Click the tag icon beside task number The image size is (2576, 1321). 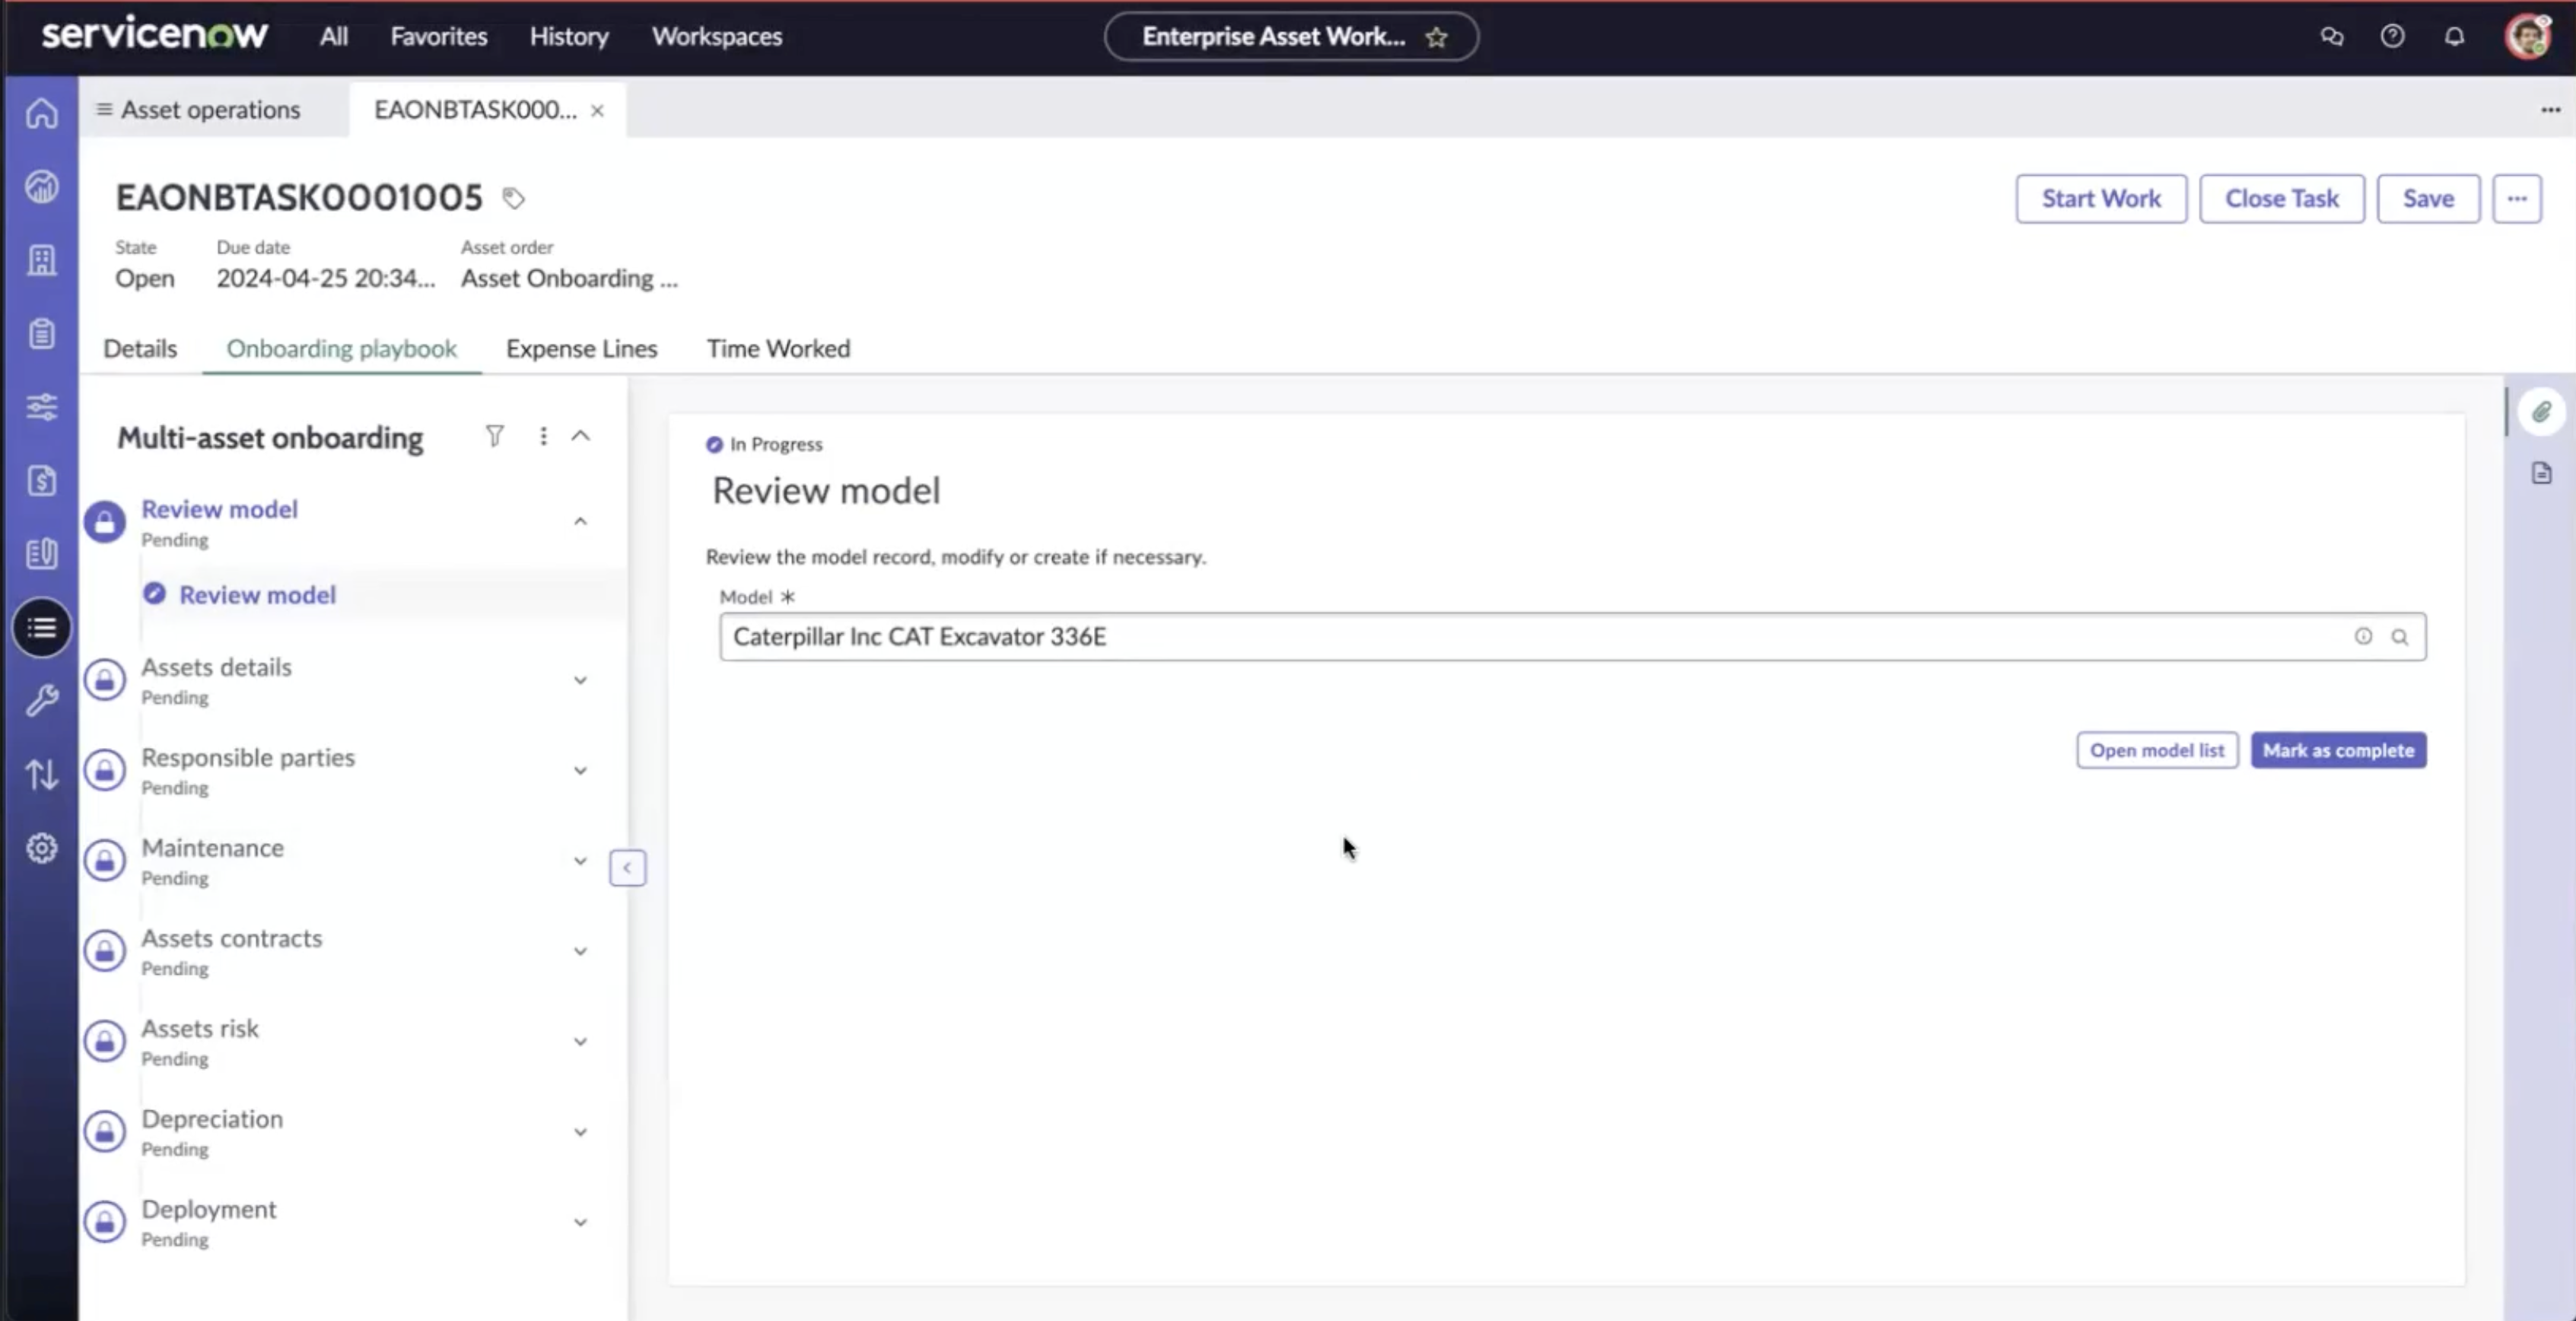click(x=513, y=198)
